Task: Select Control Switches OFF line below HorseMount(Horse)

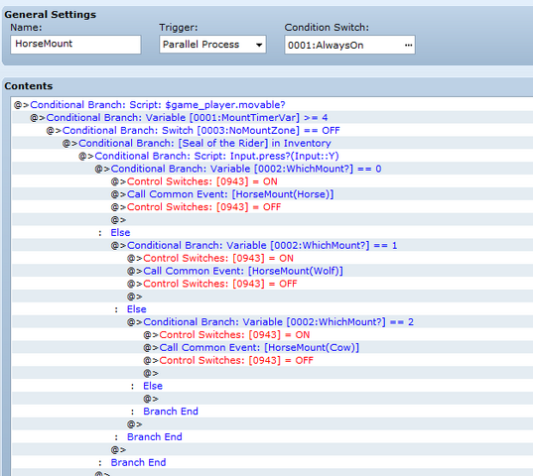Action: coord(272,207)
